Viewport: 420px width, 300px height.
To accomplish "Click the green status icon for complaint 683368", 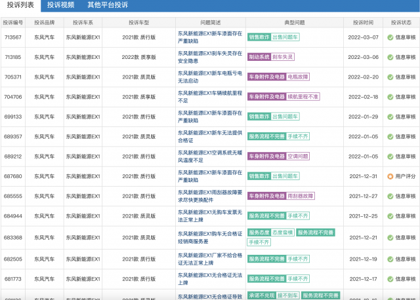I will pos(390,238).
